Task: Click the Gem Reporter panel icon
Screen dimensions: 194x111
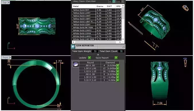Action: (x=73, y=46)
